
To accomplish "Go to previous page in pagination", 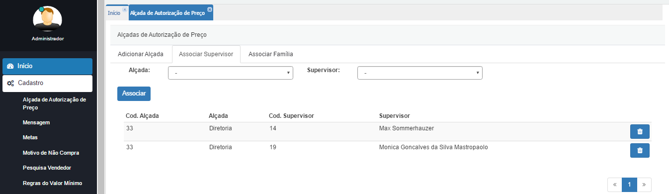I will [615, 185].
